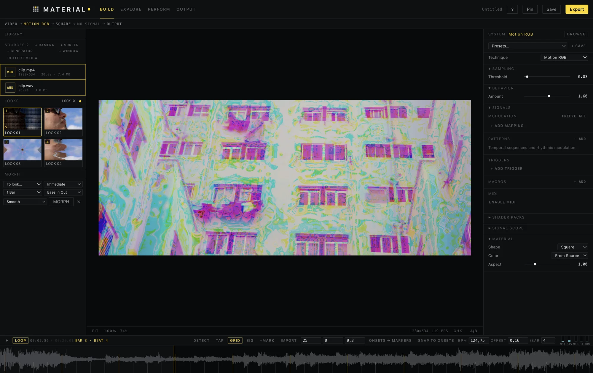This screenshot has width=593, height=373.
Task: Click ENABLE MIDI
Action: pos(502,202)
